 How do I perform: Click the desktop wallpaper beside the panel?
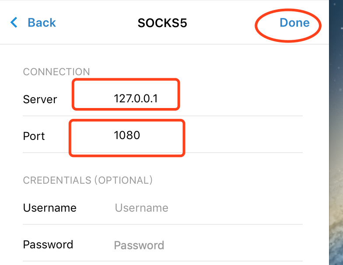[336, 131]
